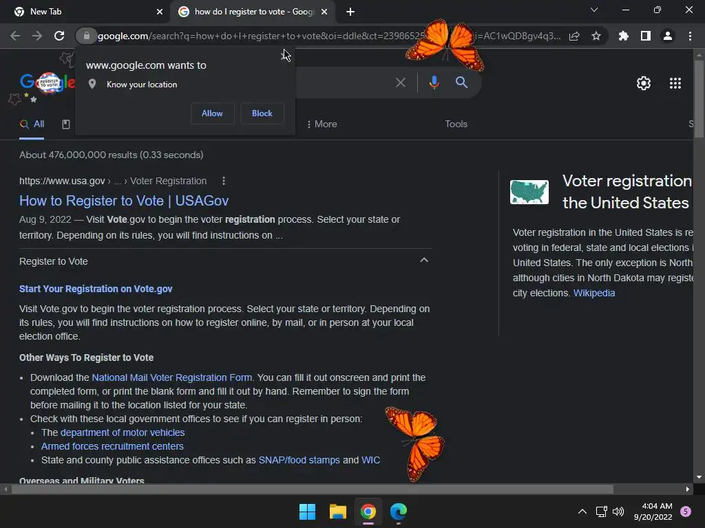Screen dimensions: 705x528
Task: Open Armed forces recruitment centers link
Action: click(x=112, y=447)
